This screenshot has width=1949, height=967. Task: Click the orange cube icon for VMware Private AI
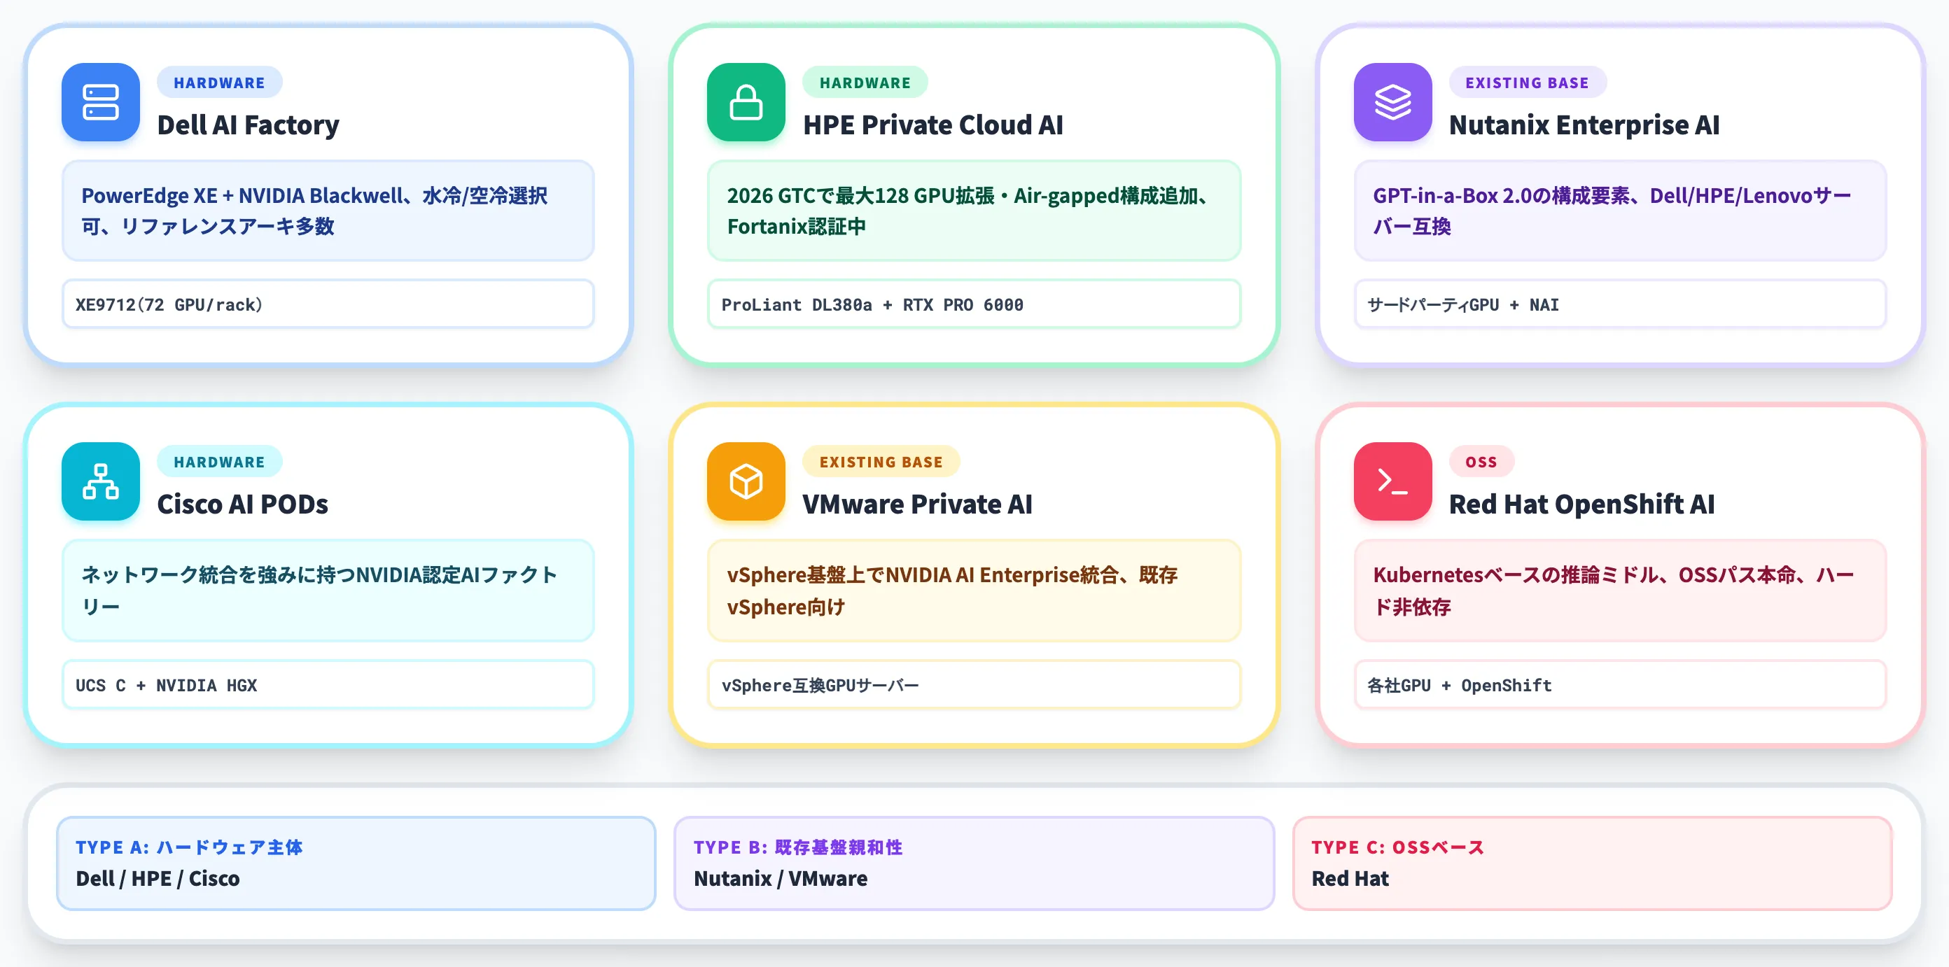[746, 481]
